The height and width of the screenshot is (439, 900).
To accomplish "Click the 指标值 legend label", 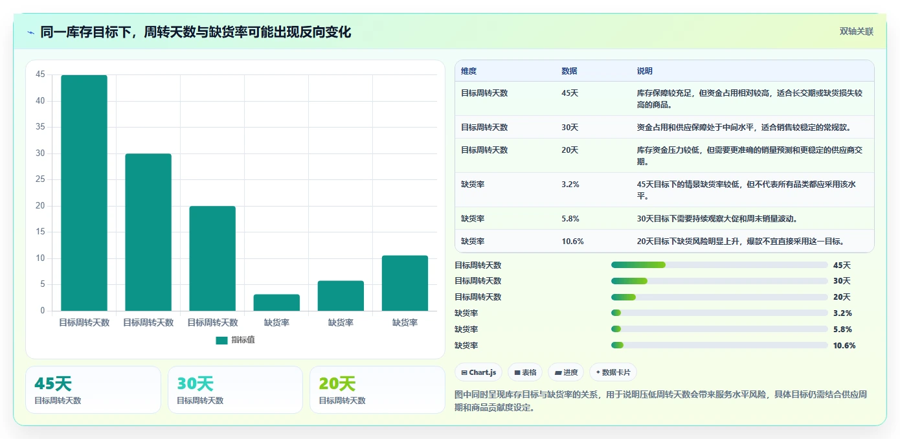I will click(243, 340).
